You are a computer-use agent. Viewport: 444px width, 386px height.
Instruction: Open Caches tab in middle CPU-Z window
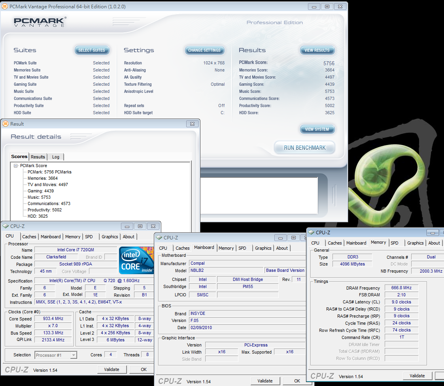pyautogui.click(x=182, y=248)
